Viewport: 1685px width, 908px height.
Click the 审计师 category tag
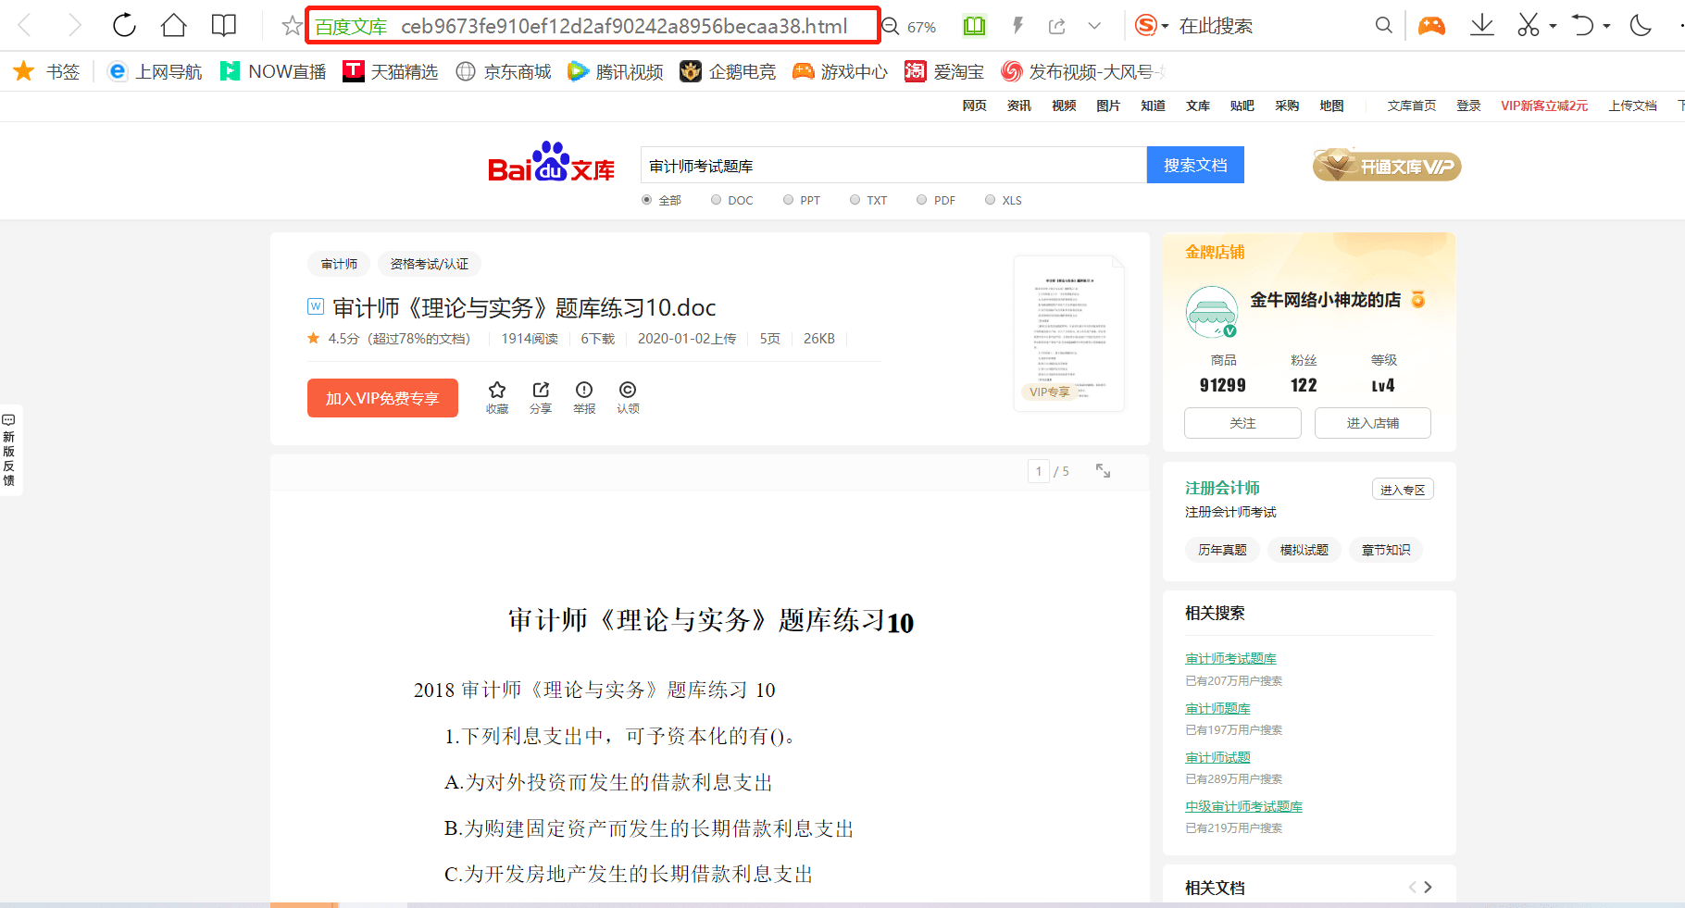tap(339, 264)
